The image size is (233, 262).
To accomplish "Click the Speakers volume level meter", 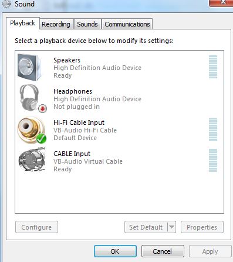I will (213, 67).
